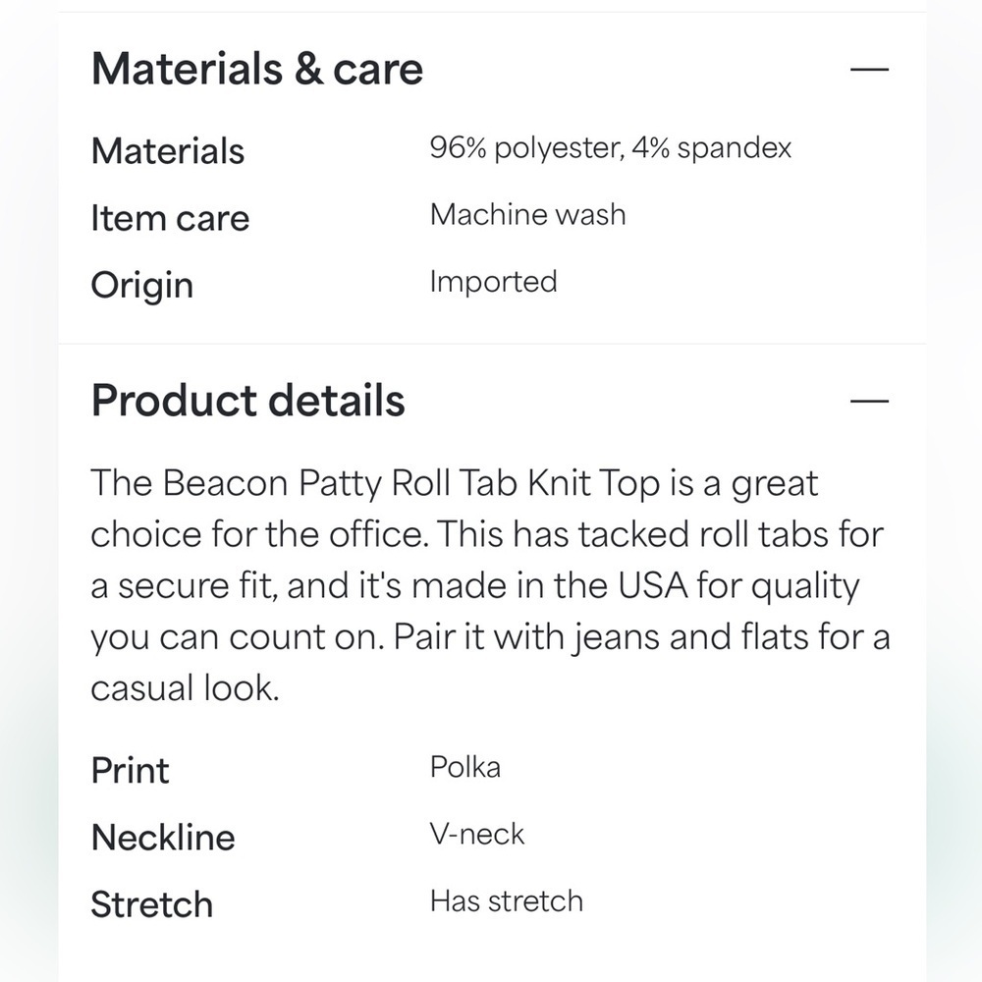Collapse the Materials & care section
Viewport: 982px width, 982px height.
pos(869,69)
